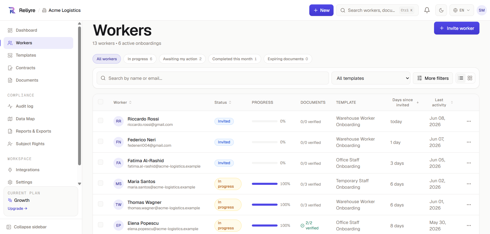Open Thomas Wagner's worker profile
490x234 pixels.
pos(144,202)
